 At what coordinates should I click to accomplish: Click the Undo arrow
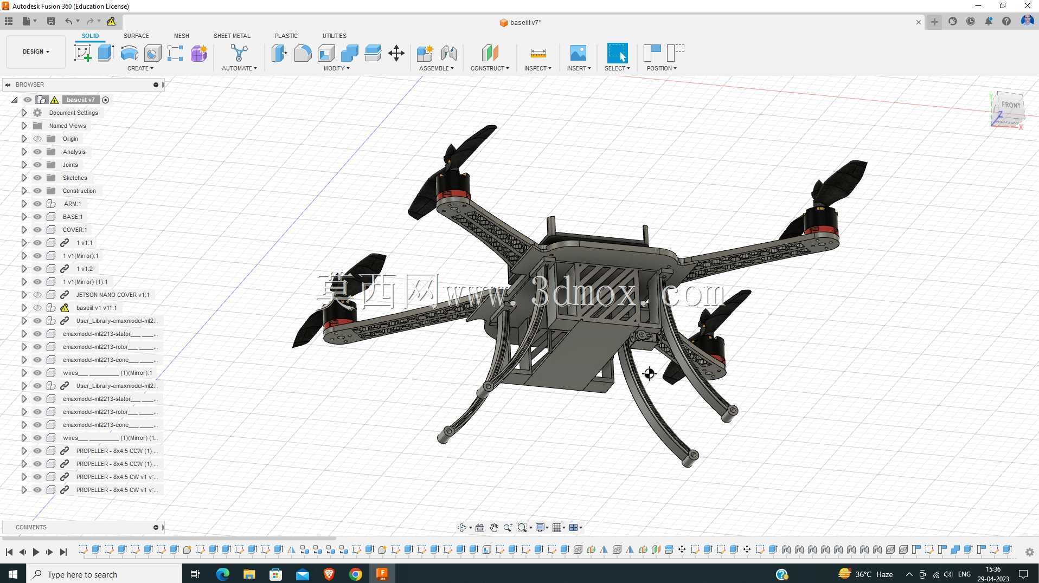(x=68, y=21)
